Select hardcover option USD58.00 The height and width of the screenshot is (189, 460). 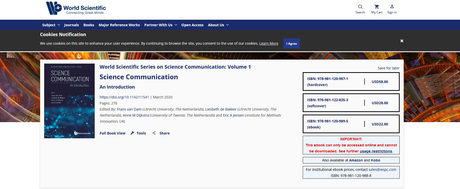(351, 82)
